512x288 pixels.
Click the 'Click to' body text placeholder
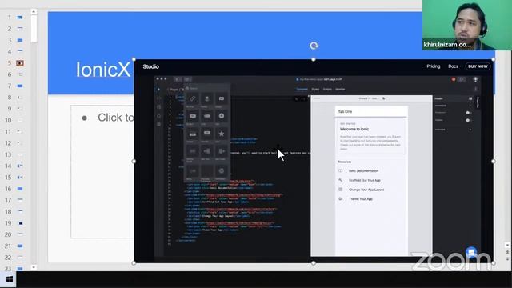(115, 118)
